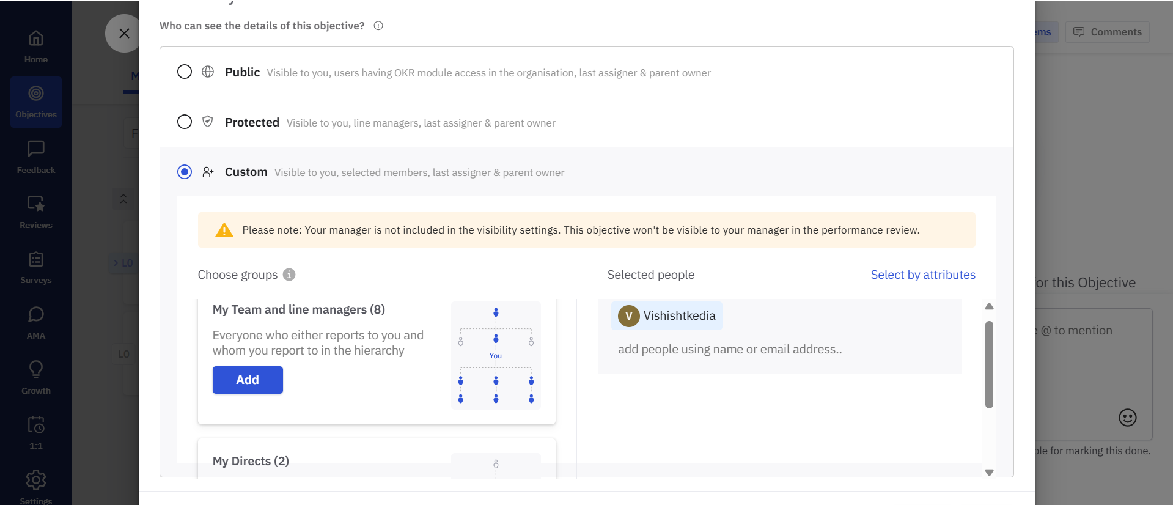Select the Custom visibility radio button
This screenshot has height=505, width=1173.
pos(185,172)
